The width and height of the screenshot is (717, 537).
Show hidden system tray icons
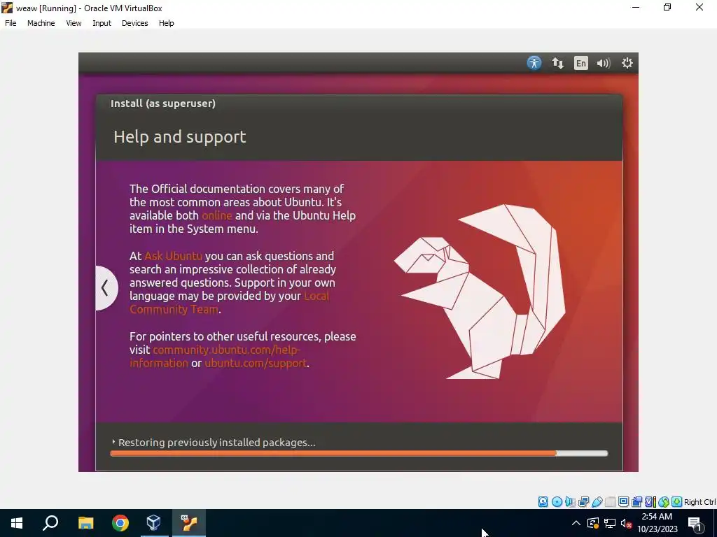(x=576, y=523)
